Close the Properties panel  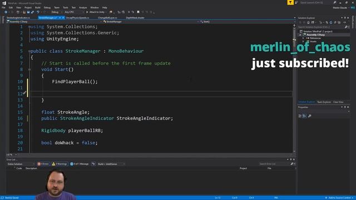pos(348,107)
